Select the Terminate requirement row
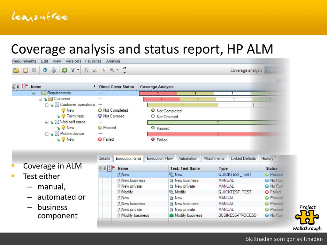Viewport: 327px width, 245px height. click(75, 116)
